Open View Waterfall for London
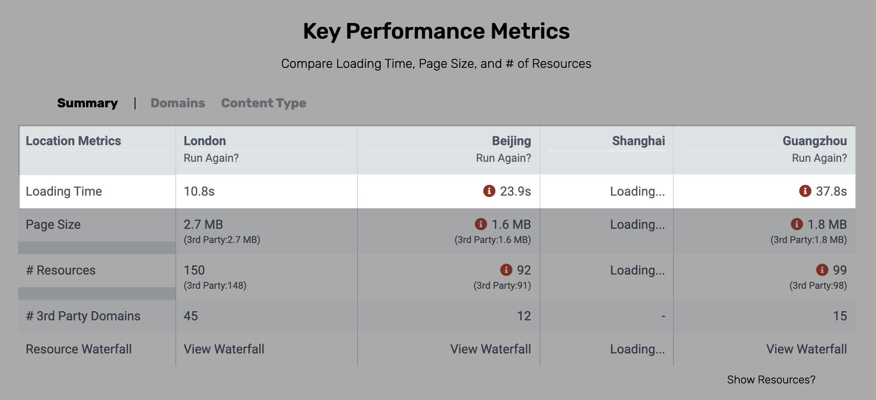876x400 pixels. point(224,349)
